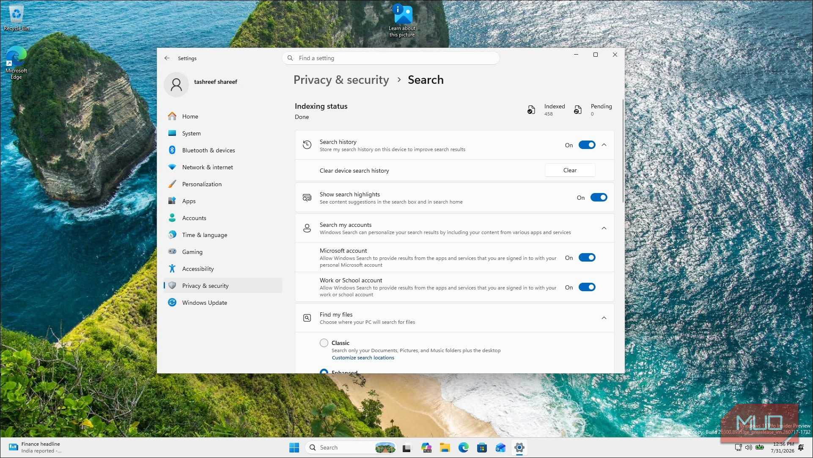Open File Explorer from the taskbar
813x458 pixels.
[445, 447]
